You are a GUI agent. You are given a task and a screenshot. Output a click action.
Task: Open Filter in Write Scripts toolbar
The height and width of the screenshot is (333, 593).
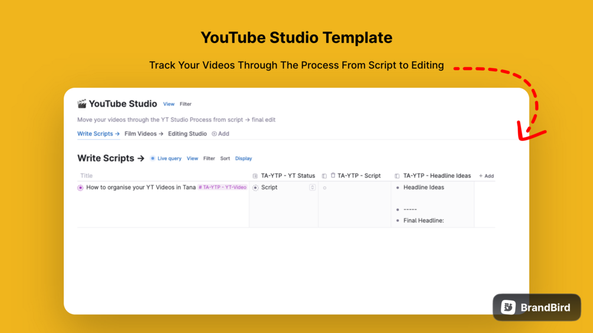pos(209,158)
